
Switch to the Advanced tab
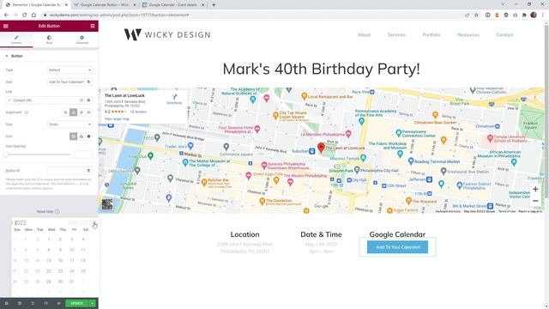click(82, 39)
